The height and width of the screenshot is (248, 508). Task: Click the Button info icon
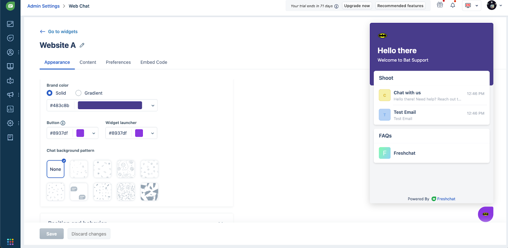[x=63, y=123]
